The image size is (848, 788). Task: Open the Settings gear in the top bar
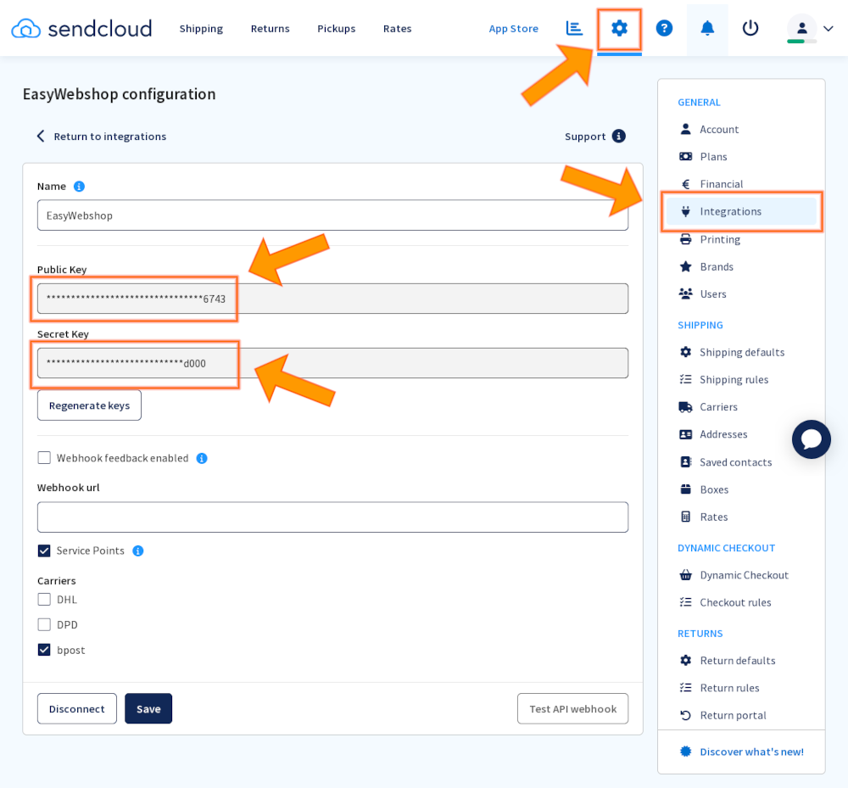click(x=619, y=28)
